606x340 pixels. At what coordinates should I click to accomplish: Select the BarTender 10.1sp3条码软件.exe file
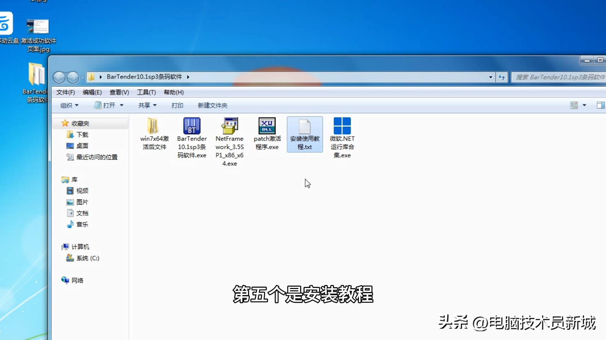point(192,138)
